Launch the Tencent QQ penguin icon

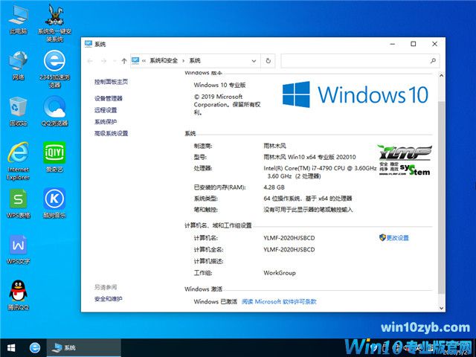pyautogui.click(x=18, y=295)
